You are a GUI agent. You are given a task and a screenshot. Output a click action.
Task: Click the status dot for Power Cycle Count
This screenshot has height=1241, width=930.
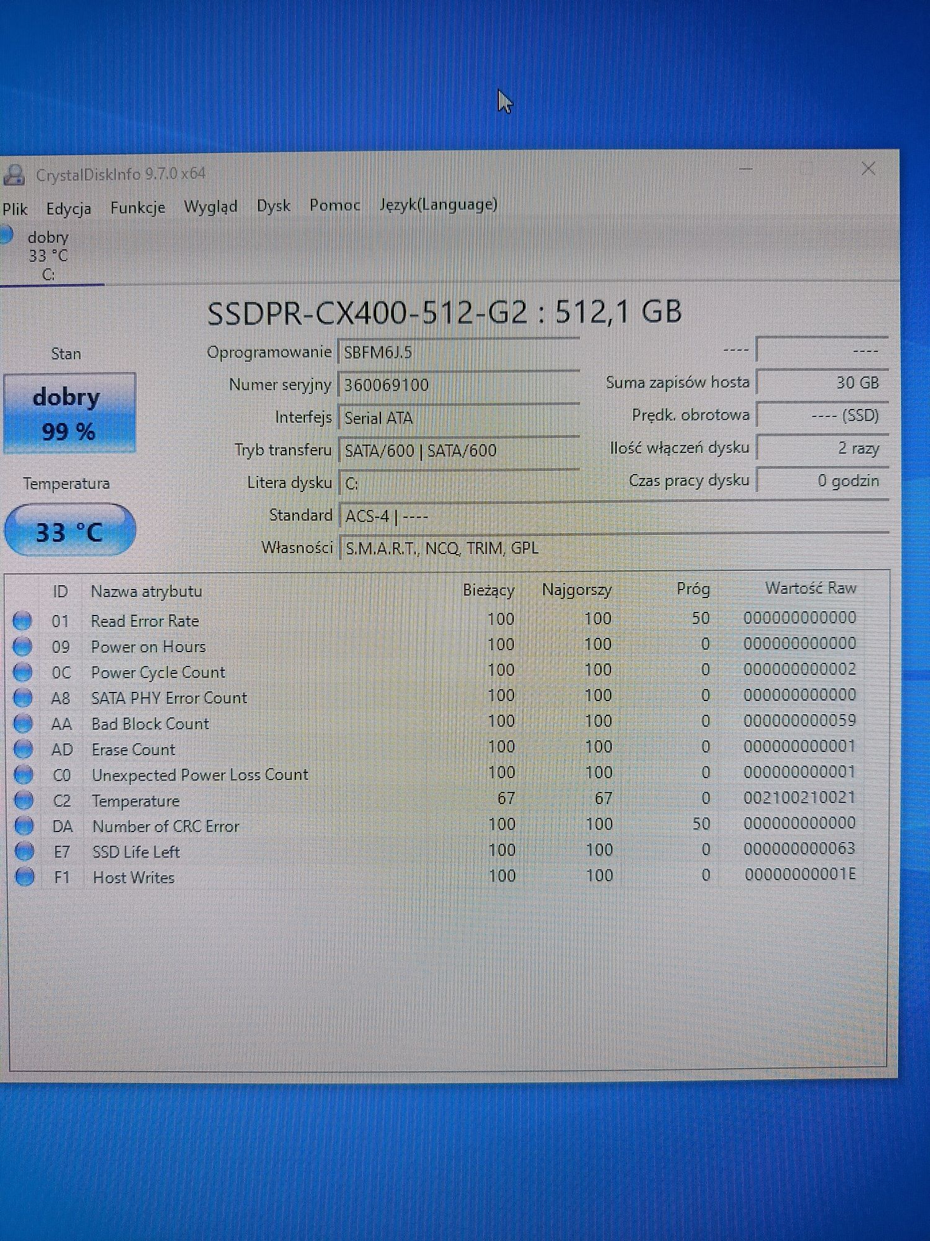coord(23,672)
